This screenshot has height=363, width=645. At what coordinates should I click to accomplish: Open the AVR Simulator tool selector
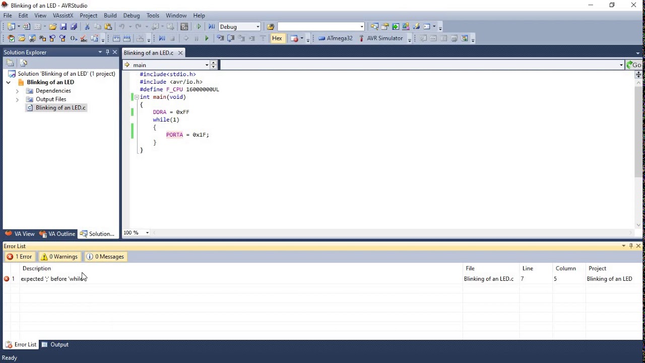point(381,38)
